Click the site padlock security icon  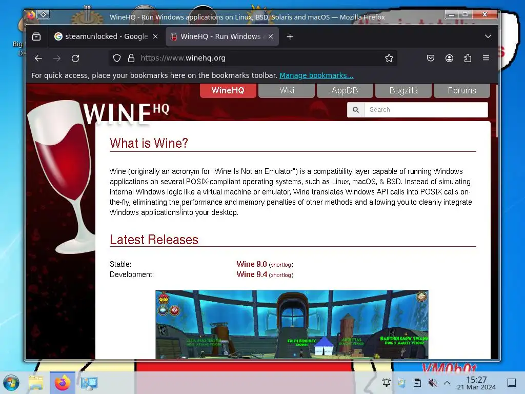(131, 58)
